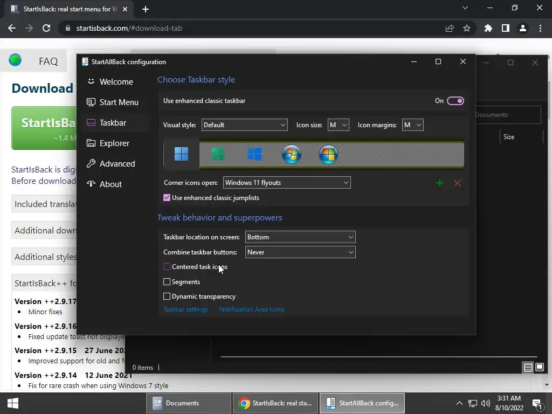Viewport: 552px width, 414px height.
Task: Open Chrome side panel icon
Action: pos(506,28)
